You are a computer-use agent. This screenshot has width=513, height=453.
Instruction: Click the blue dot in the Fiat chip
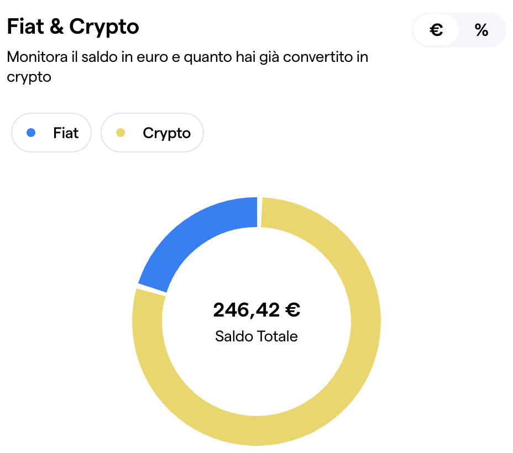tap(31, 133)
